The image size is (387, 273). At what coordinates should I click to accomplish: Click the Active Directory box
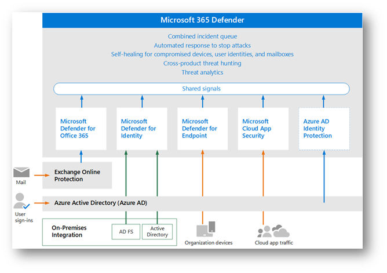157,231
